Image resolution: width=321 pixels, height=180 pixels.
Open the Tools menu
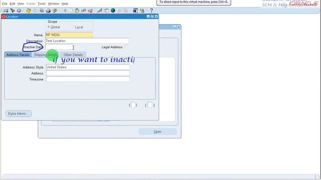pos(42,3)
